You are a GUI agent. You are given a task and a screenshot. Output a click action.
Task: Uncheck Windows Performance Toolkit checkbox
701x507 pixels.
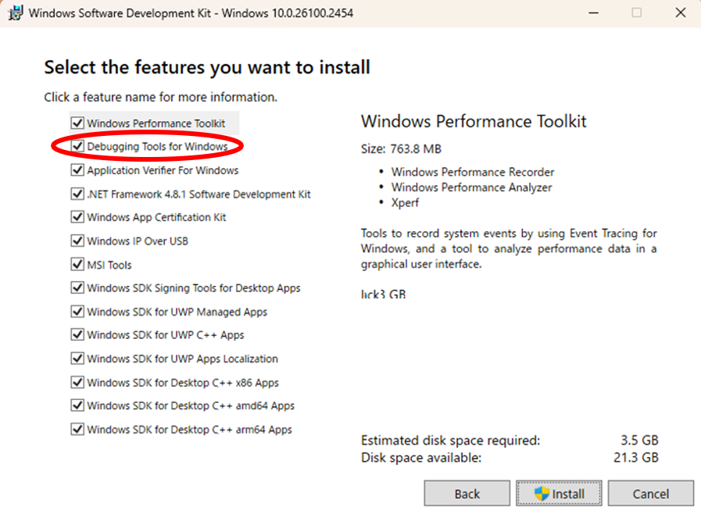click(x=77, y=123)
